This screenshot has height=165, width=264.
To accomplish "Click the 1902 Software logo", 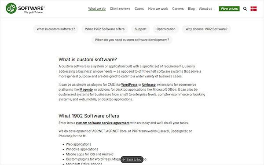I will coord(25,8).
